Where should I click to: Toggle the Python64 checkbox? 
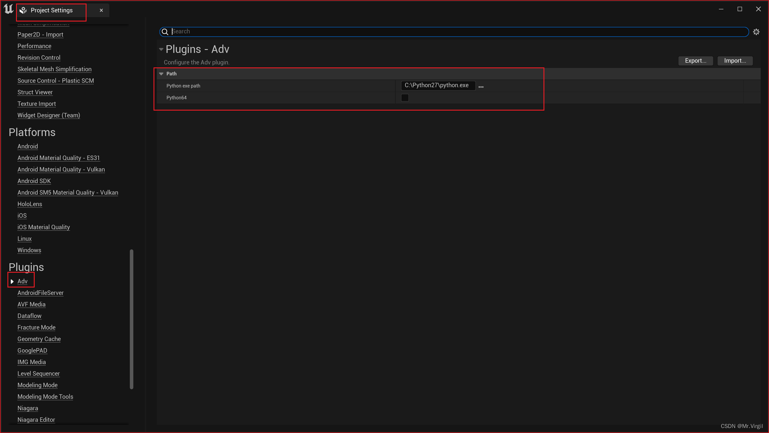pos(404,97)
